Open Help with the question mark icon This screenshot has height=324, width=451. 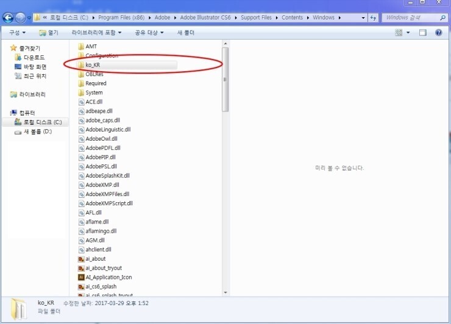tap(438, 32)
